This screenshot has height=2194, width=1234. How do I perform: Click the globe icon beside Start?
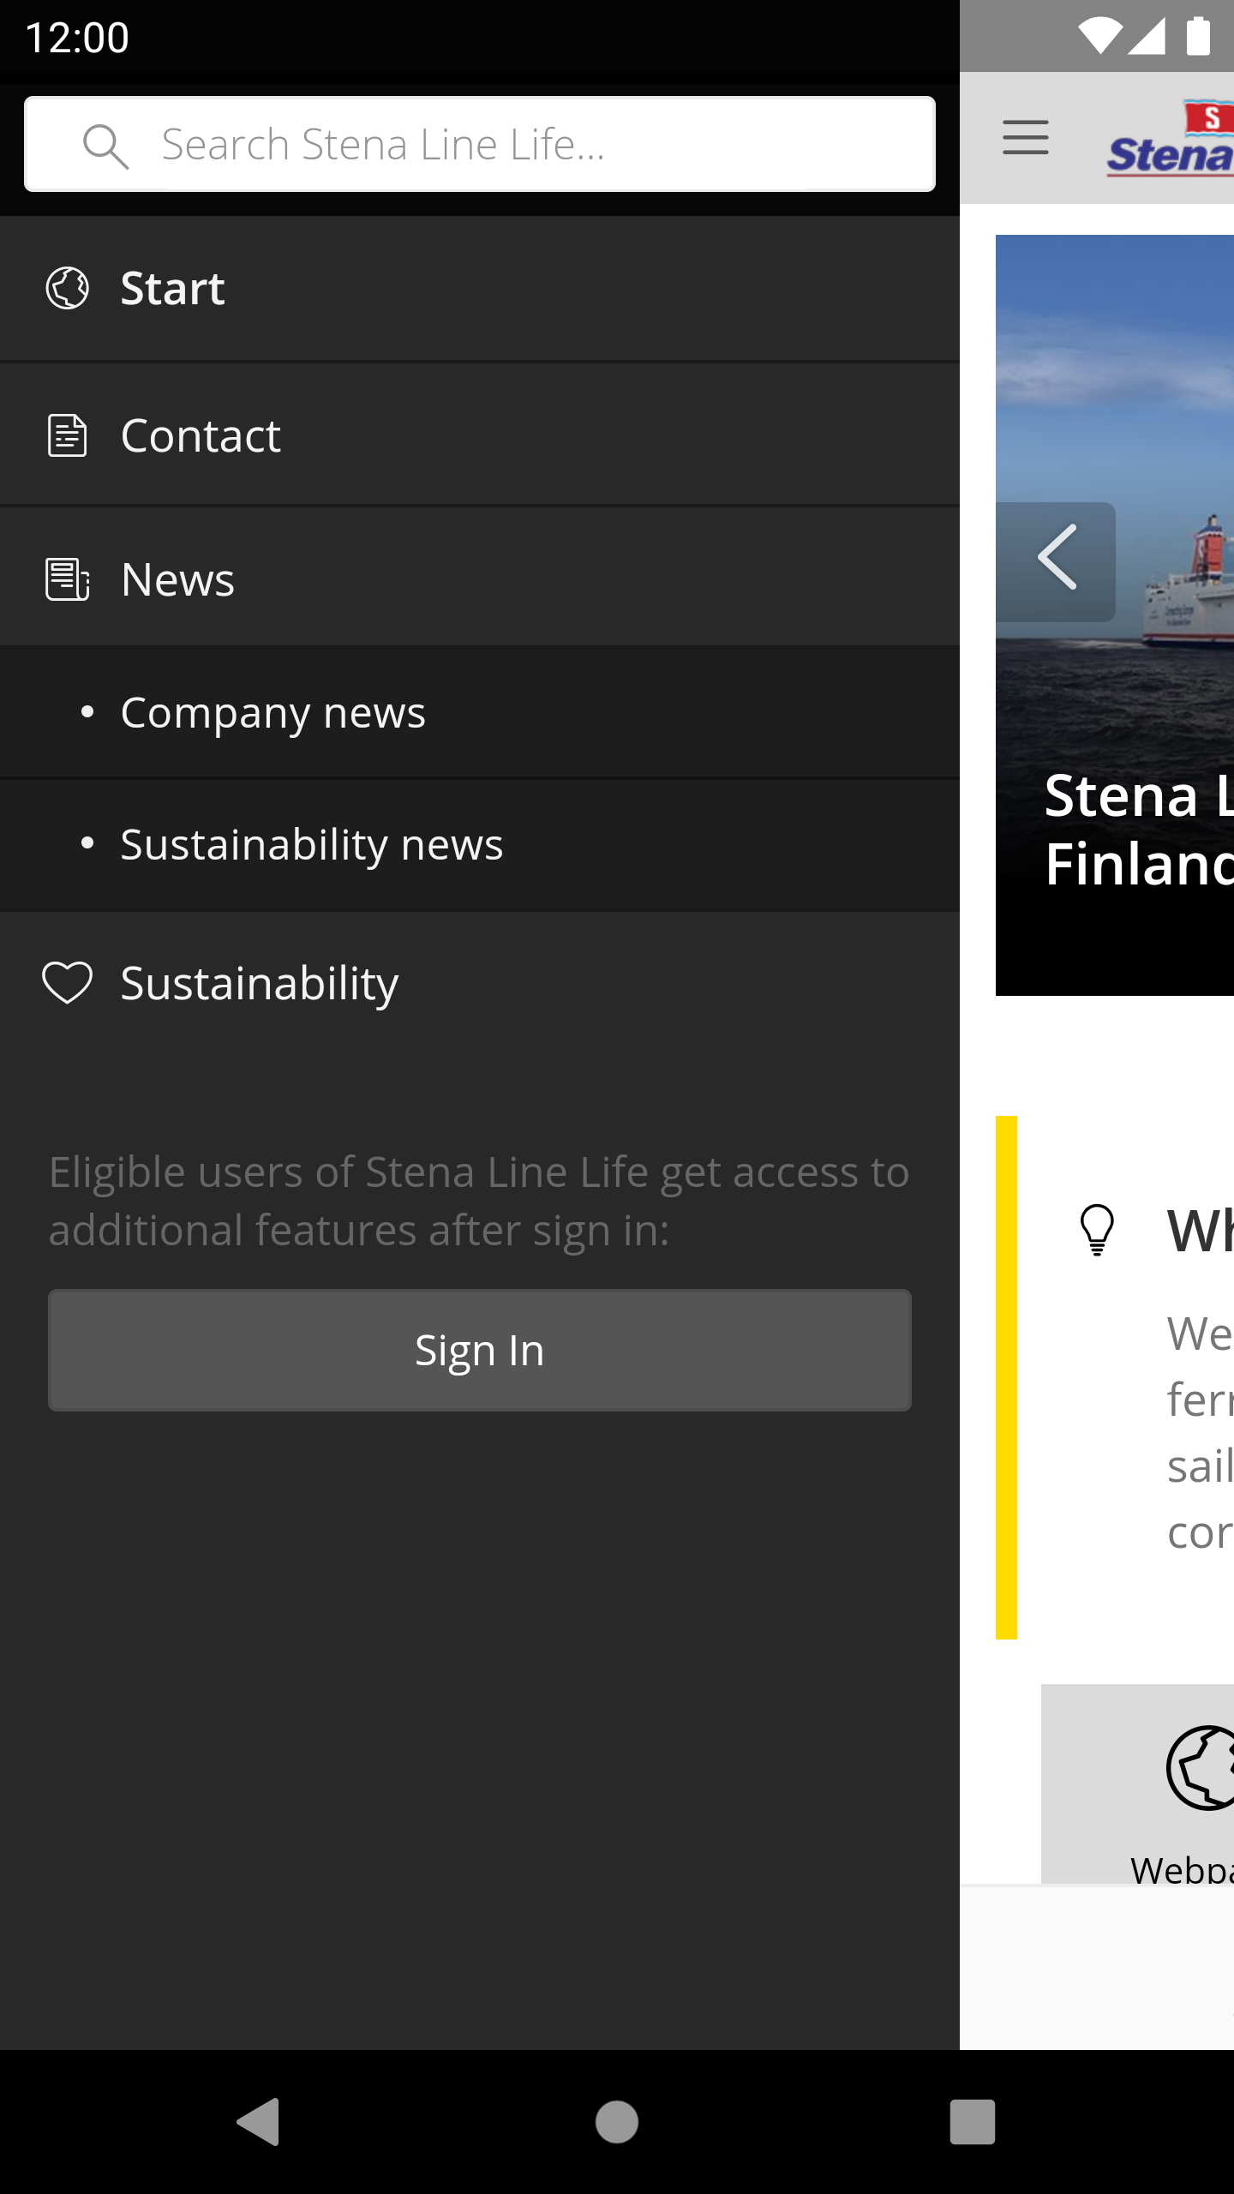coord(67,288)
